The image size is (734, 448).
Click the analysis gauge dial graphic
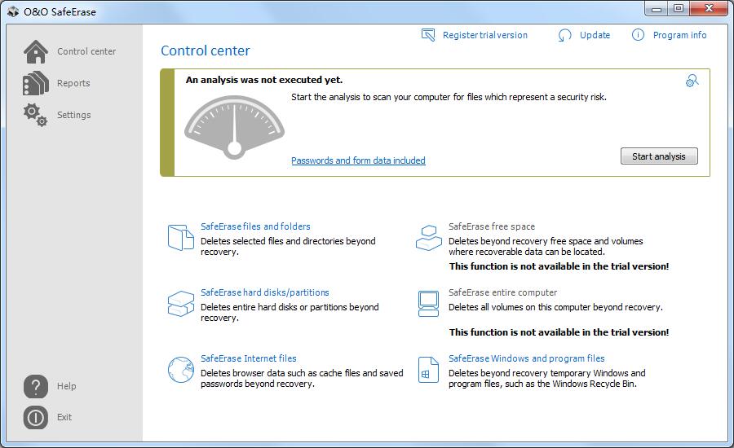pos(234,126)
